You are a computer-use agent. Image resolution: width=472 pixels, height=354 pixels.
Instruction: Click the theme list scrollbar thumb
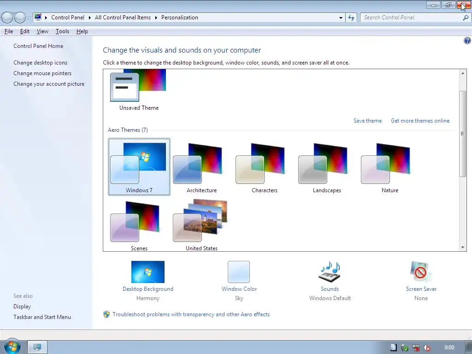coord(463,134)
